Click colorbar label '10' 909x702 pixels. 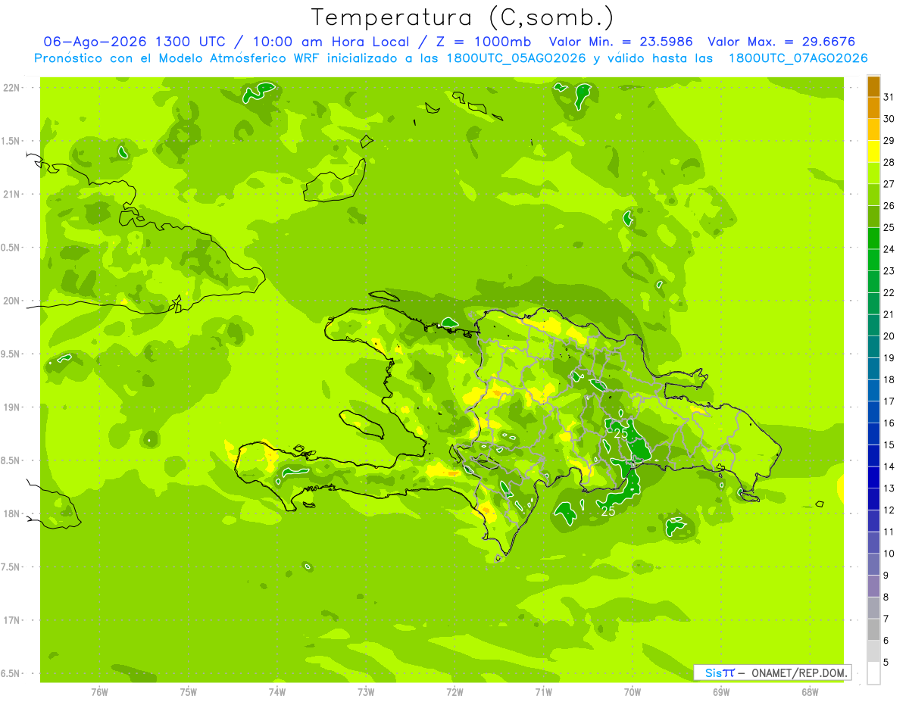click(x=889, y=554)
